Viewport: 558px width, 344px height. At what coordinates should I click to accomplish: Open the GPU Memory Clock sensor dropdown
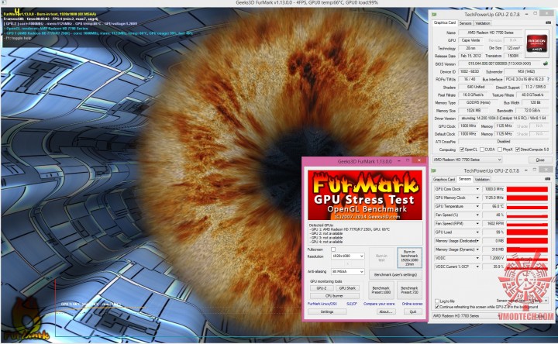pyautogui.click(x=477, y=198)
